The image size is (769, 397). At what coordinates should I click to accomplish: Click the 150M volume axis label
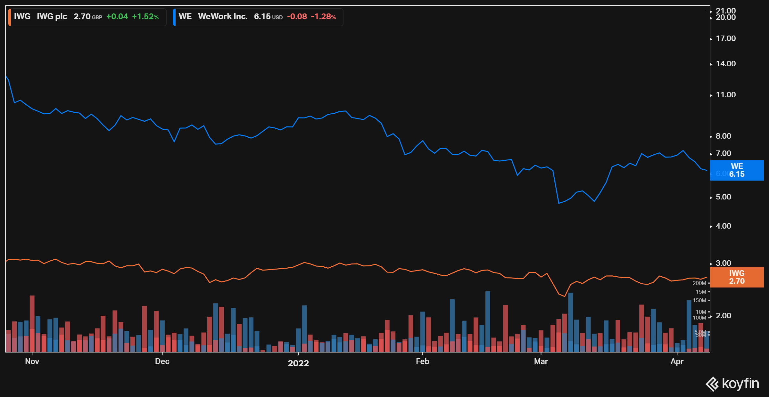tap(699, 301)
